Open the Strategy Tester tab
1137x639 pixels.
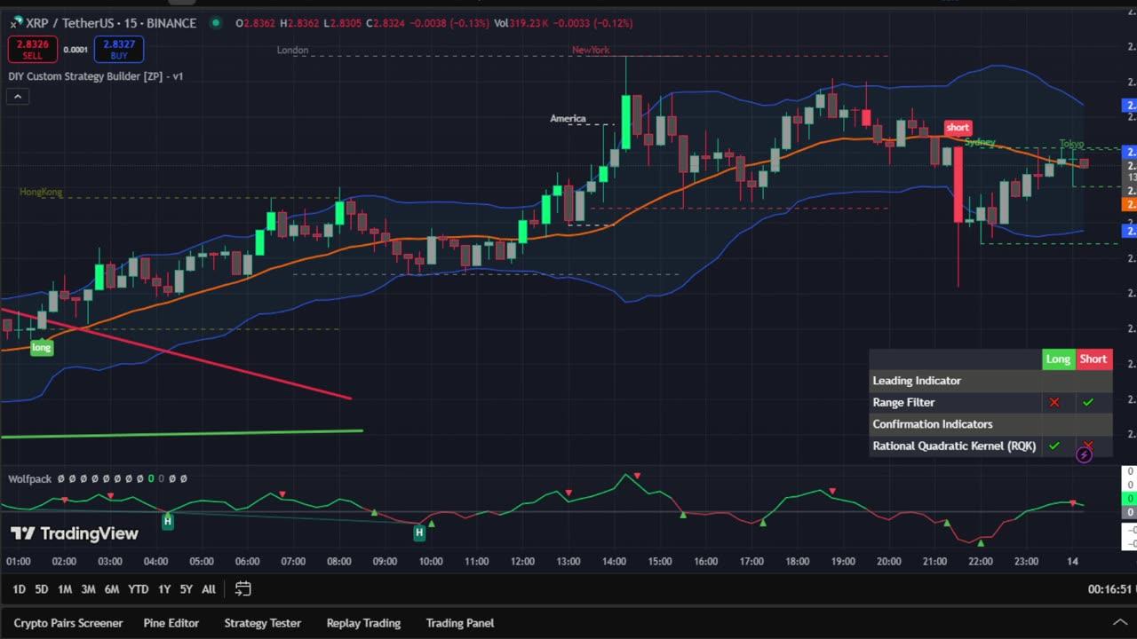(x=263, y=623)
